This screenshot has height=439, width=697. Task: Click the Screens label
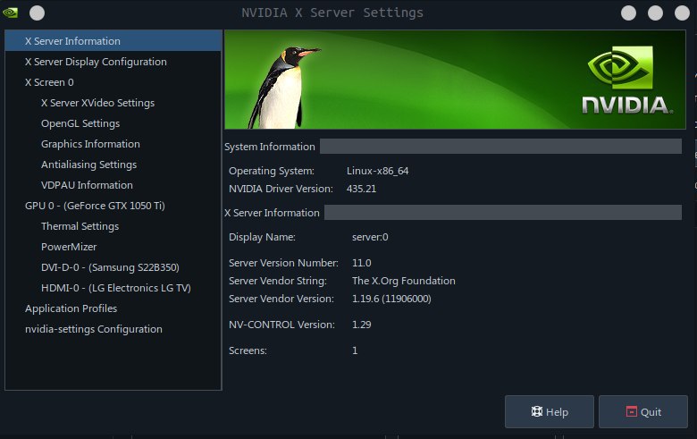(x=248, y=350)
